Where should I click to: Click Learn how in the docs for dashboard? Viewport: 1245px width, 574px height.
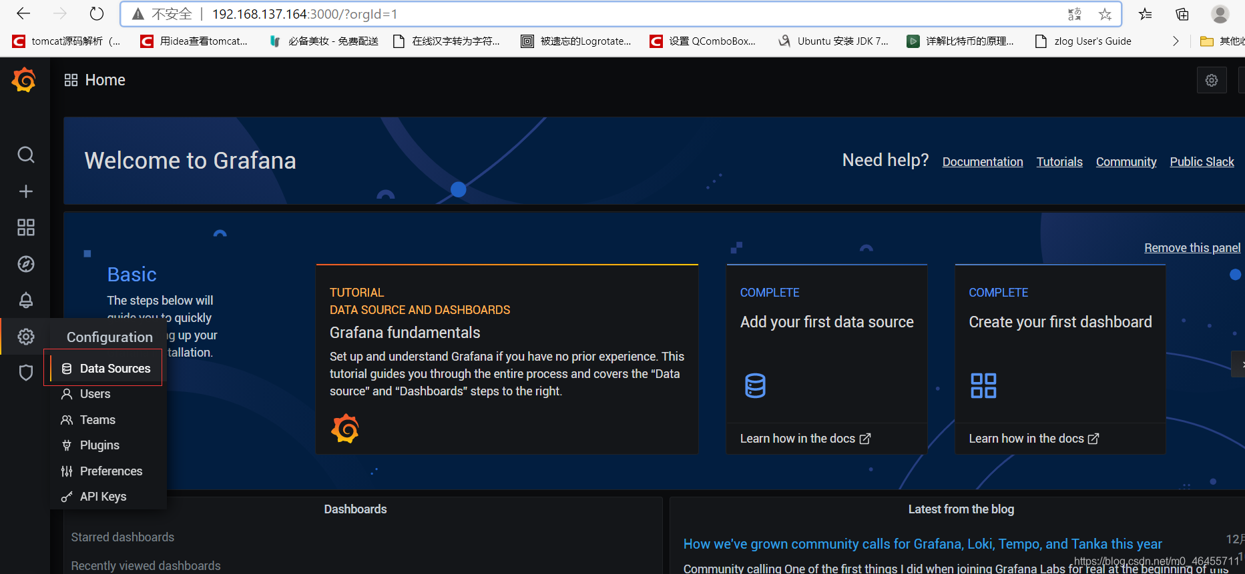(1034, 439)
